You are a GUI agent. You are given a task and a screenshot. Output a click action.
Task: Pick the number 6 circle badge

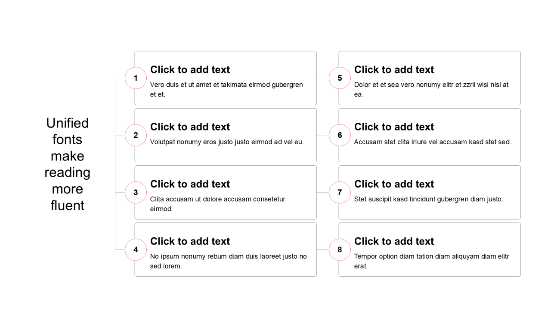(340, 135)
